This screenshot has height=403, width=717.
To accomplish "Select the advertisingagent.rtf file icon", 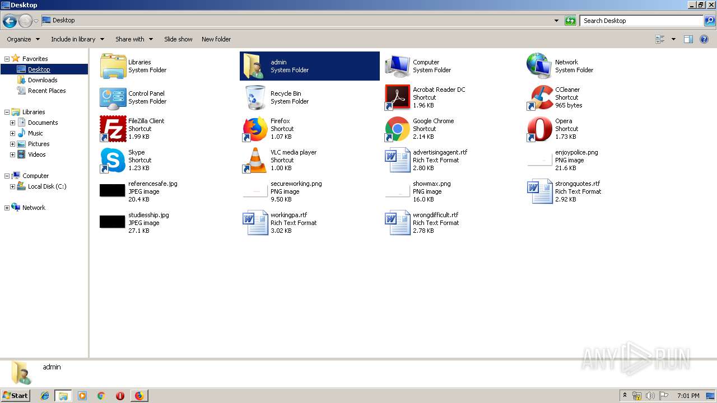I will click(x=398, y=160).
